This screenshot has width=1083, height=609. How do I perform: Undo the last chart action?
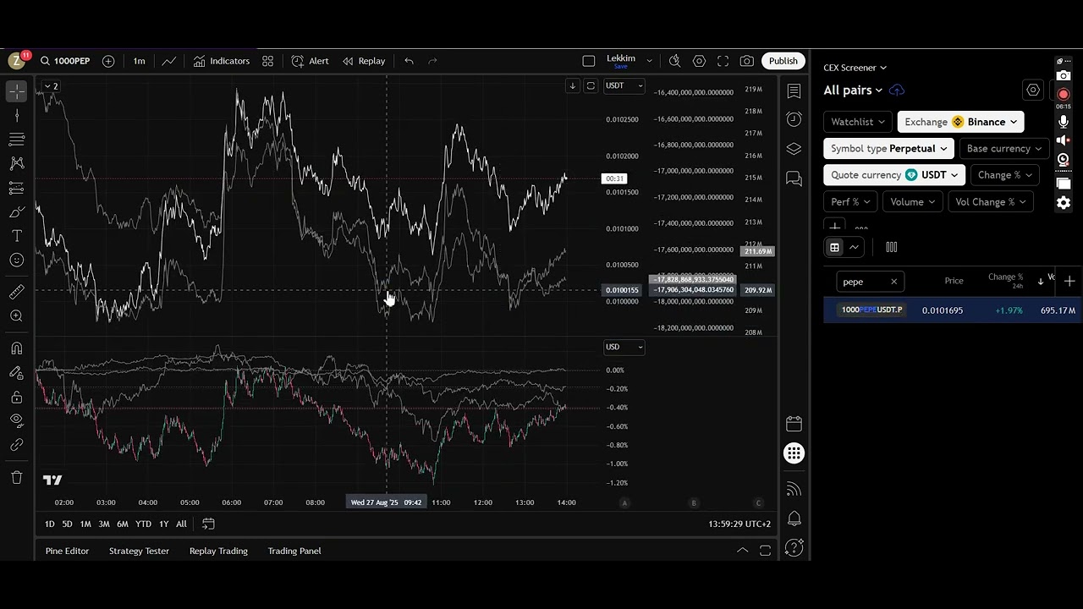click(x=409, y=61)
